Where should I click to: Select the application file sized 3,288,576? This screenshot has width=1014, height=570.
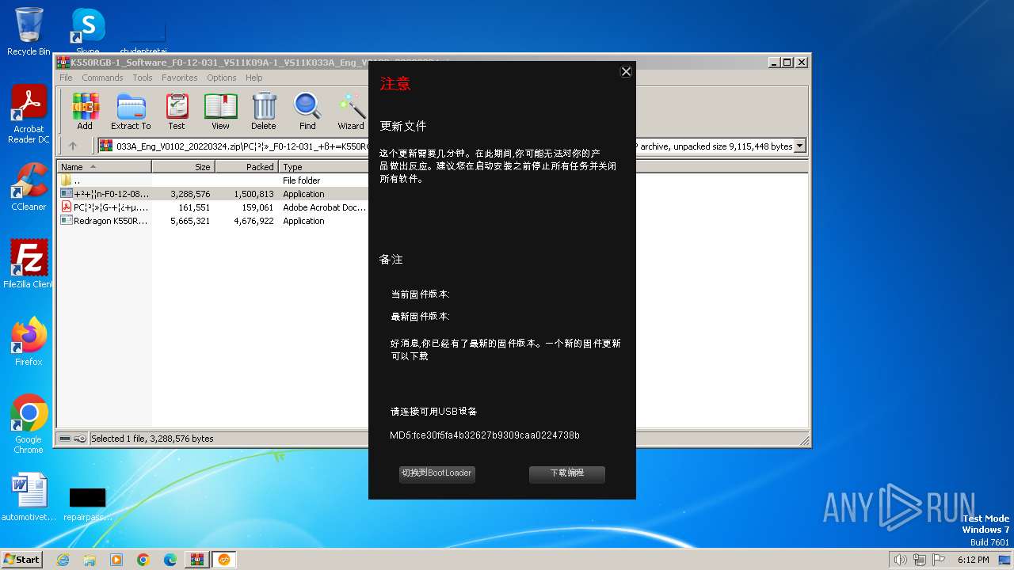214,194
